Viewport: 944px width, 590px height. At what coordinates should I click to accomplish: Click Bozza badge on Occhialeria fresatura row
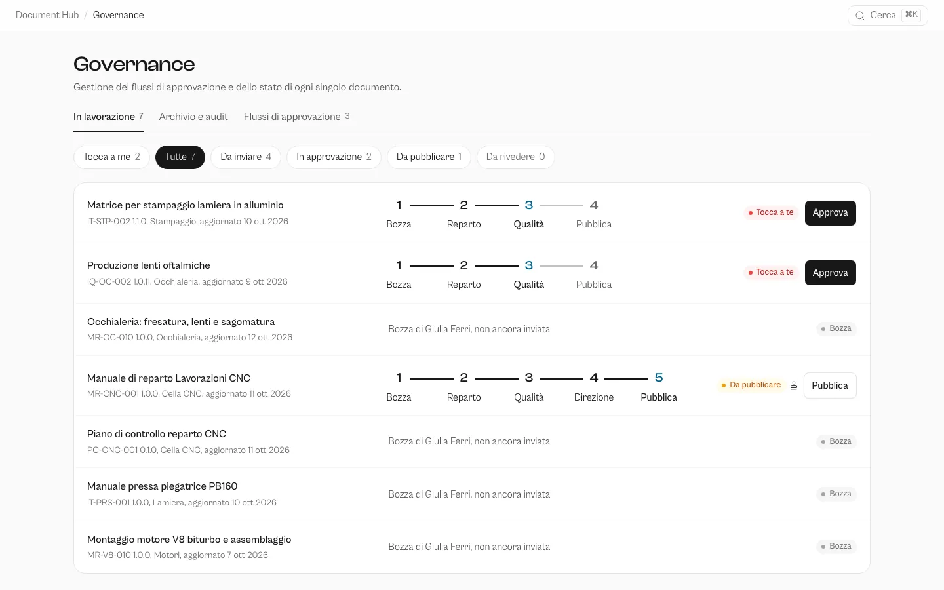pyautogui.click(x=836, y=329)
